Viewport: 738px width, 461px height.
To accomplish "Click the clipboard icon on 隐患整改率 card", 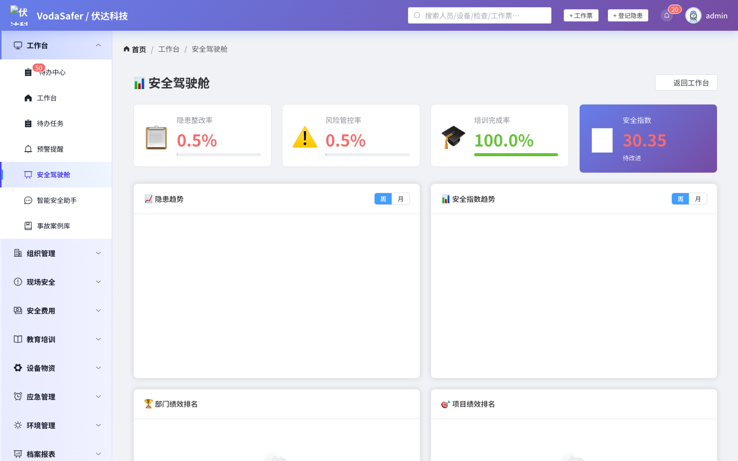I will tap(156, 137).
